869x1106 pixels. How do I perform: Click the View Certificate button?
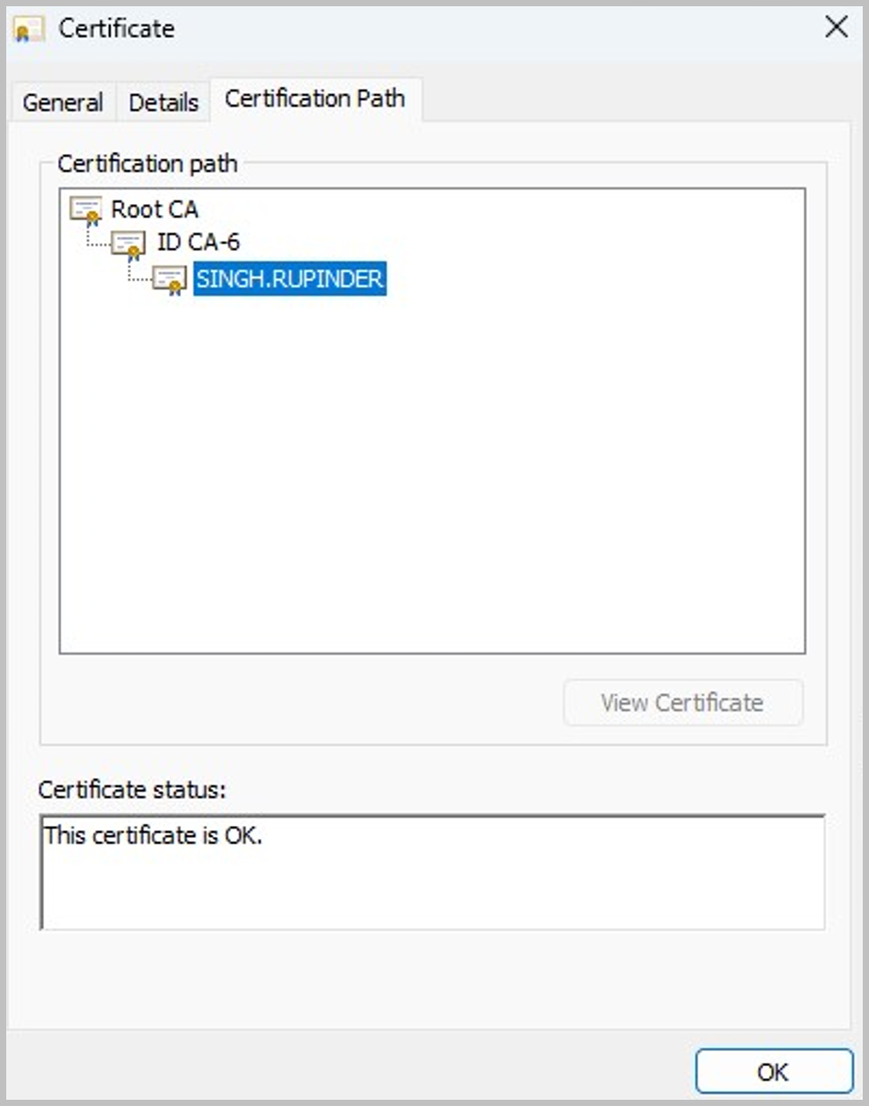tap(682, 703)
